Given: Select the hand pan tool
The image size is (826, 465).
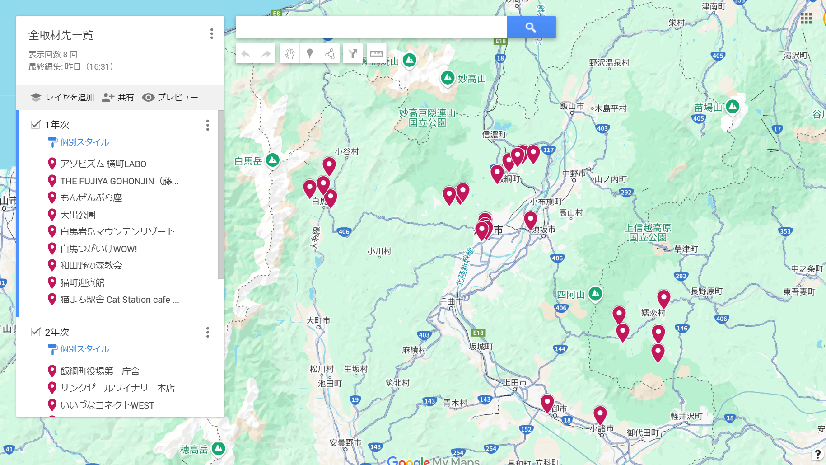Looking at the screenshot, I should pos(289,54).
